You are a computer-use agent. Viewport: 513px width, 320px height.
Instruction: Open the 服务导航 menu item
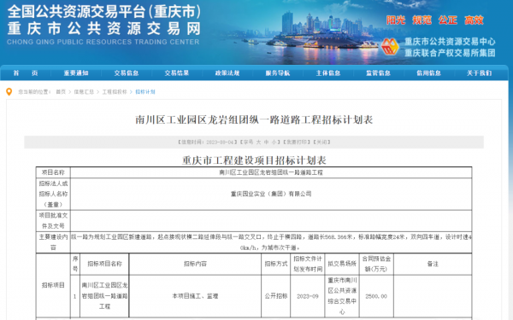click(277, 73)
